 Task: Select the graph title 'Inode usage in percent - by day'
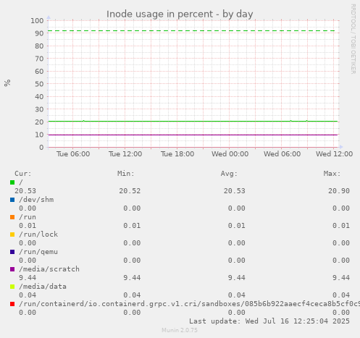[x=180, y=14]
